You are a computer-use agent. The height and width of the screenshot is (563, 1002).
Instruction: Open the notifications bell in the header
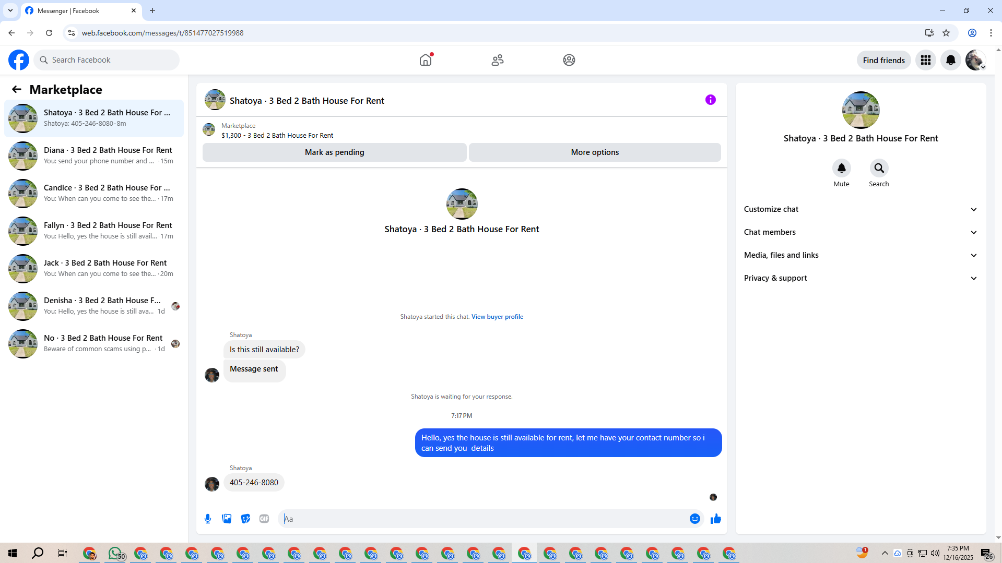[x=951, y=60]
